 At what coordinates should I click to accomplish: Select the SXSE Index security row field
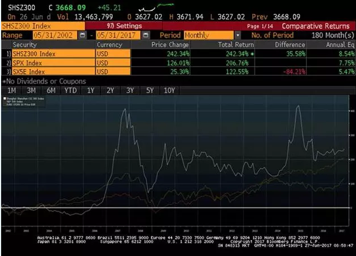point(54,72)
